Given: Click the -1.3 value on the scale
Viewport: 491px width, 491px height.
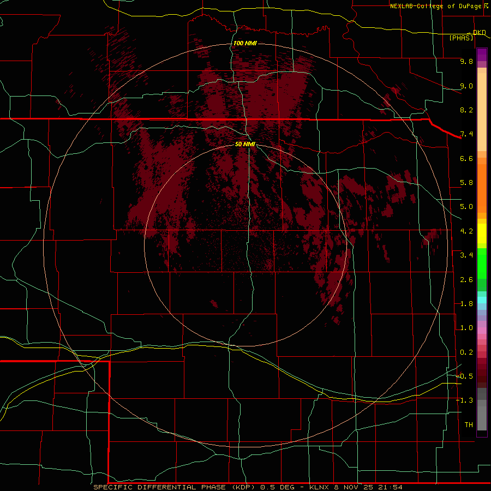Looking at the screenshot, I should point(465,400).
